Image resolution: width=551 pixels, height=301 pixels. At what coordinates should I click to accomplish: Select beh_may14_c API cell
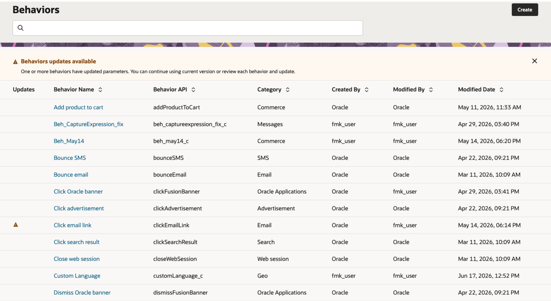coord(171,141)
